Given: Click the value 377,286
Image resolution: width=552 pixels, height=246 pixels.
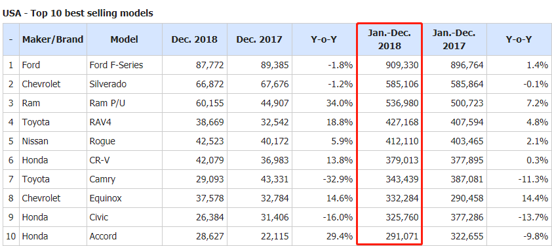Looking at the screenshot, I should 467,217.
